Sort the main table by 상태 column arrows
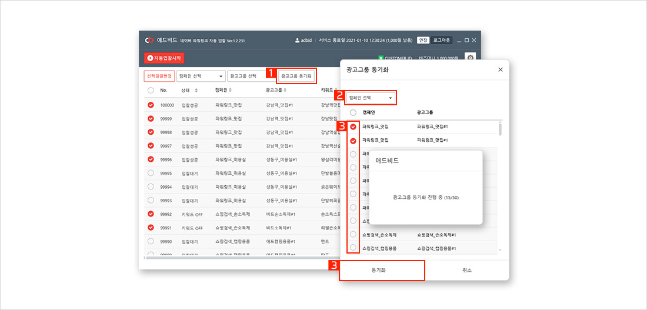Image resolution: width=647 pixels, height=310 pixels. pyautogui.click(x=196, y=90)
